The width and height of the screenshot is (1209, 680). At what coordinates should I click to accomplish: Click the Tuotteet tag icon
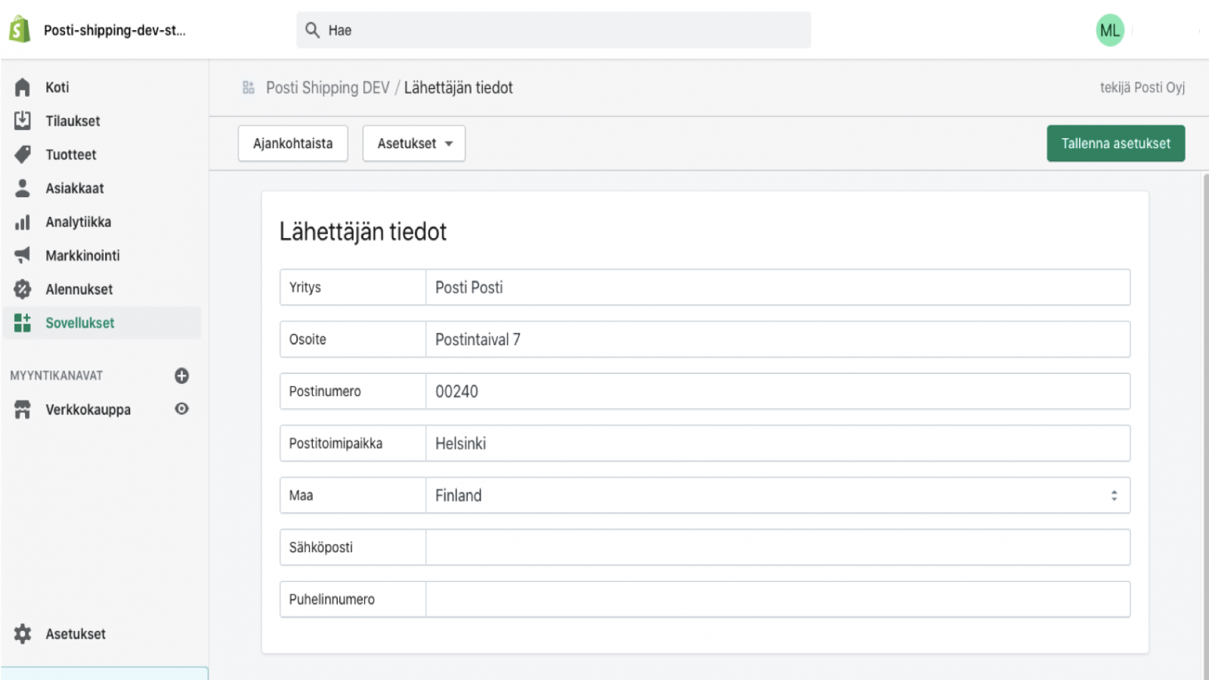point(23,154)
